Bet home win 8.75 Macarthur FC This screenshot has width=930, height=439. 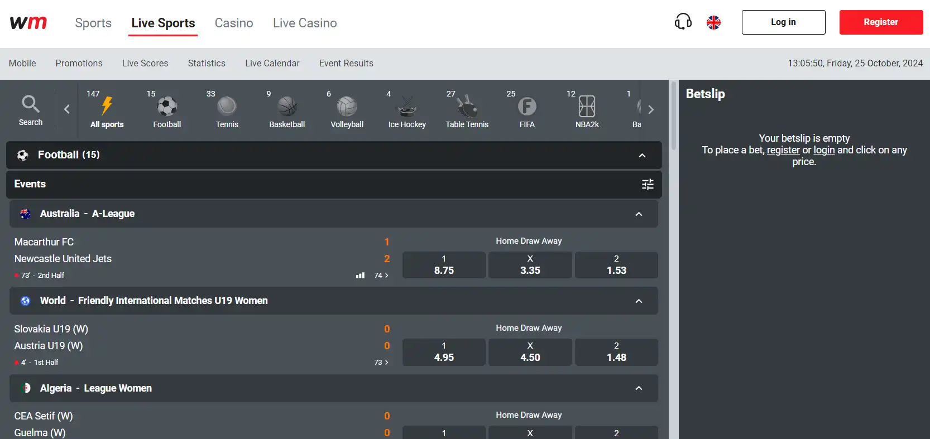coord(444,265)
